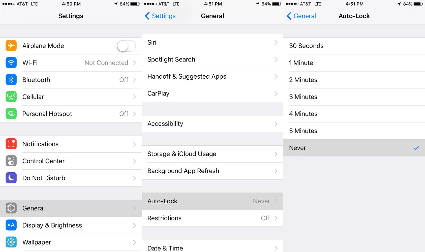The height and width of the screenshot is (252, 425).
Task: Tap the orange Airplane Mode icon
Action: (x=11, y=46)
